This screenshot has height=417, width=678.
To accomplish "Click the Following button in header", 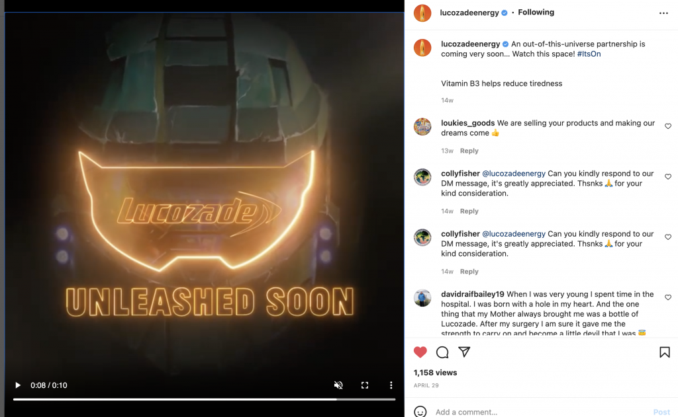I will [x=536, y=12].
